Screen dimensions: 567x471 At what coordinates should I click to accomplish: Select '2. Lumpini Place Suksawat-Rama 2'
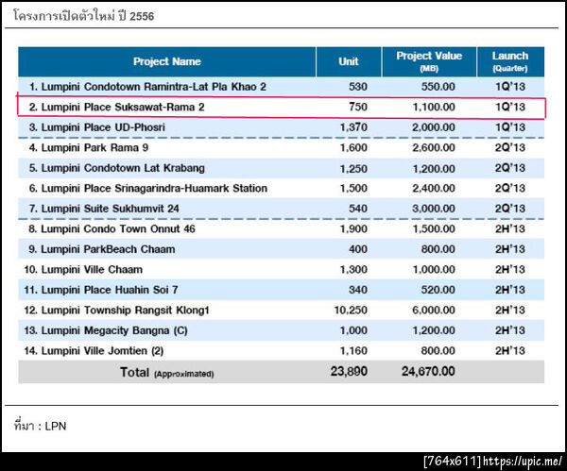point(116,107)
